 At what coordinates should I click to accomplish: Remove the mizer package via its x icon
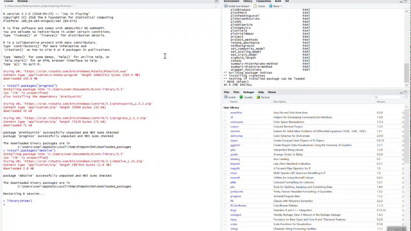pos(403,173)
